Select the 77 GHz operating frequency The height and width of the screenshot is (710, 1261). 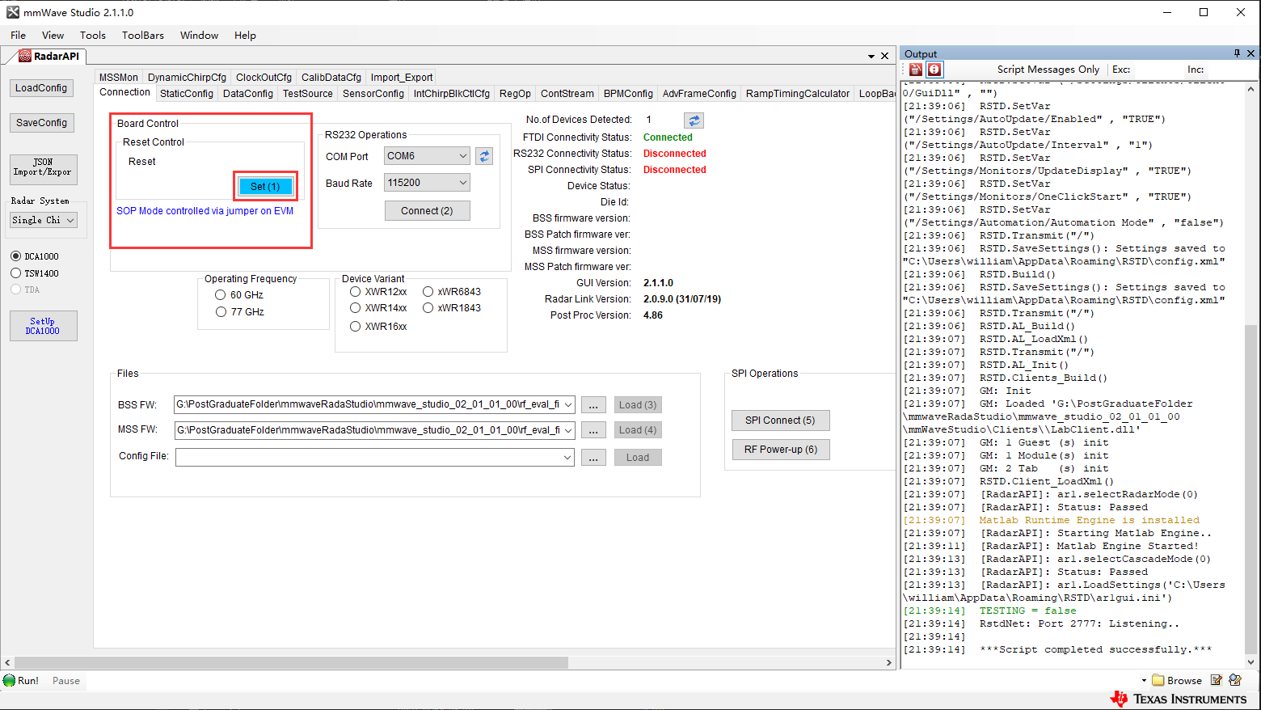click(220, 312)
